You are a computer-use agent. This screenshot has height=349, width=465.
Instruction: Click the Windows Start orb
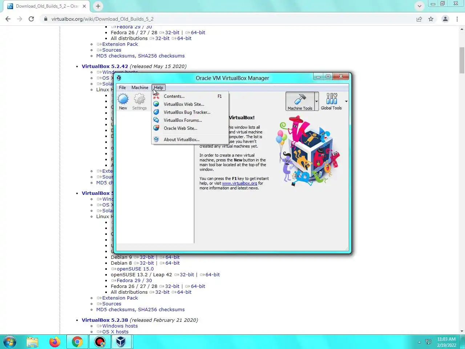10,342
